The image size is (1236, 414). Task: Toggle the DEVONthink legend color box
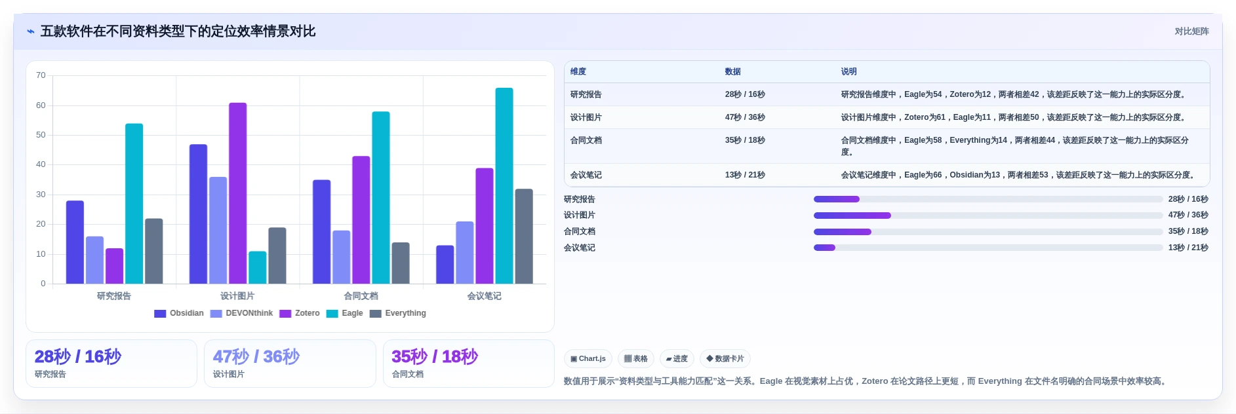coord(216,314)
